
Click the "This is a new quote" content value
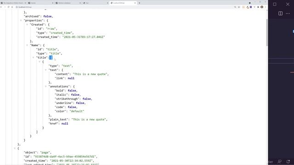[x=90, y=74]
